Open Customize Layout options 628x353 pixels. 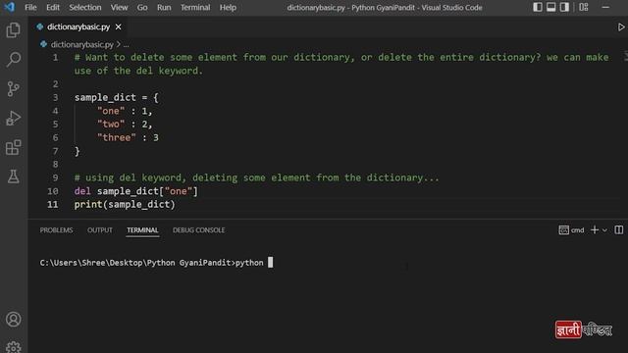tap(584, 7)
